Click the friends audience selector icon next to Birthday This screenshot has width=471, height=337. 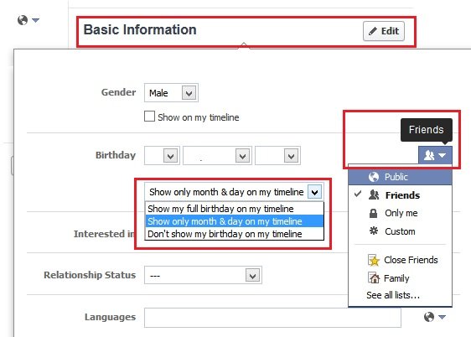pos(435,155)
